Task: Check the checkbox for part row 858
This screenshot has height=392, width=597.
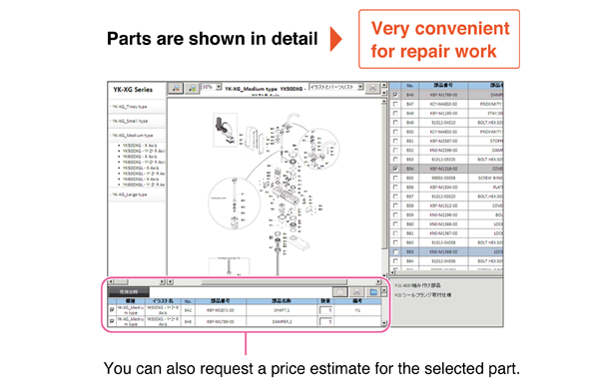Action: (x=395, y=205)
